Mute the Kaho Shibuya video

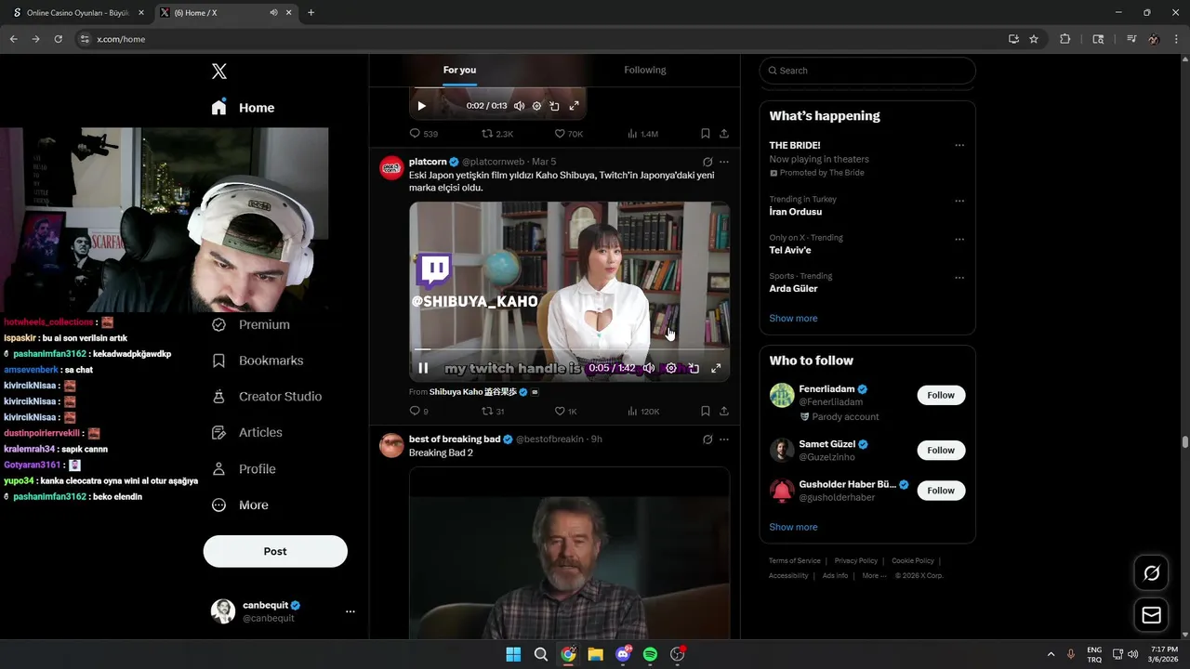[649, 368]
